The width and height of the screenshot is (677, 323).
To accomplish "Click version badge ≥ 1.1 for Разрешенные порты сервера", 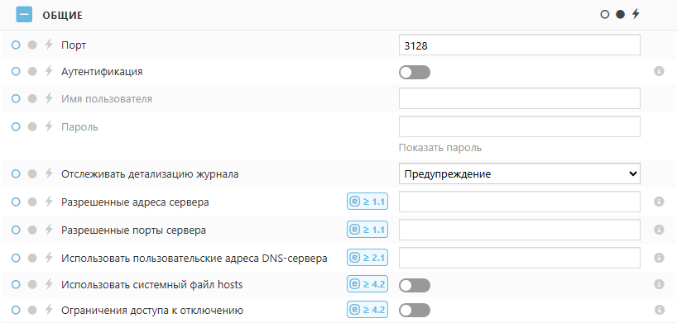I will [367, 230].
